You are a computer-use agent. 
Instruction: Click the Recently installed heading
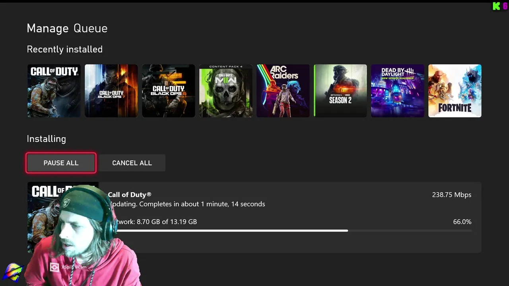point(65,49)
